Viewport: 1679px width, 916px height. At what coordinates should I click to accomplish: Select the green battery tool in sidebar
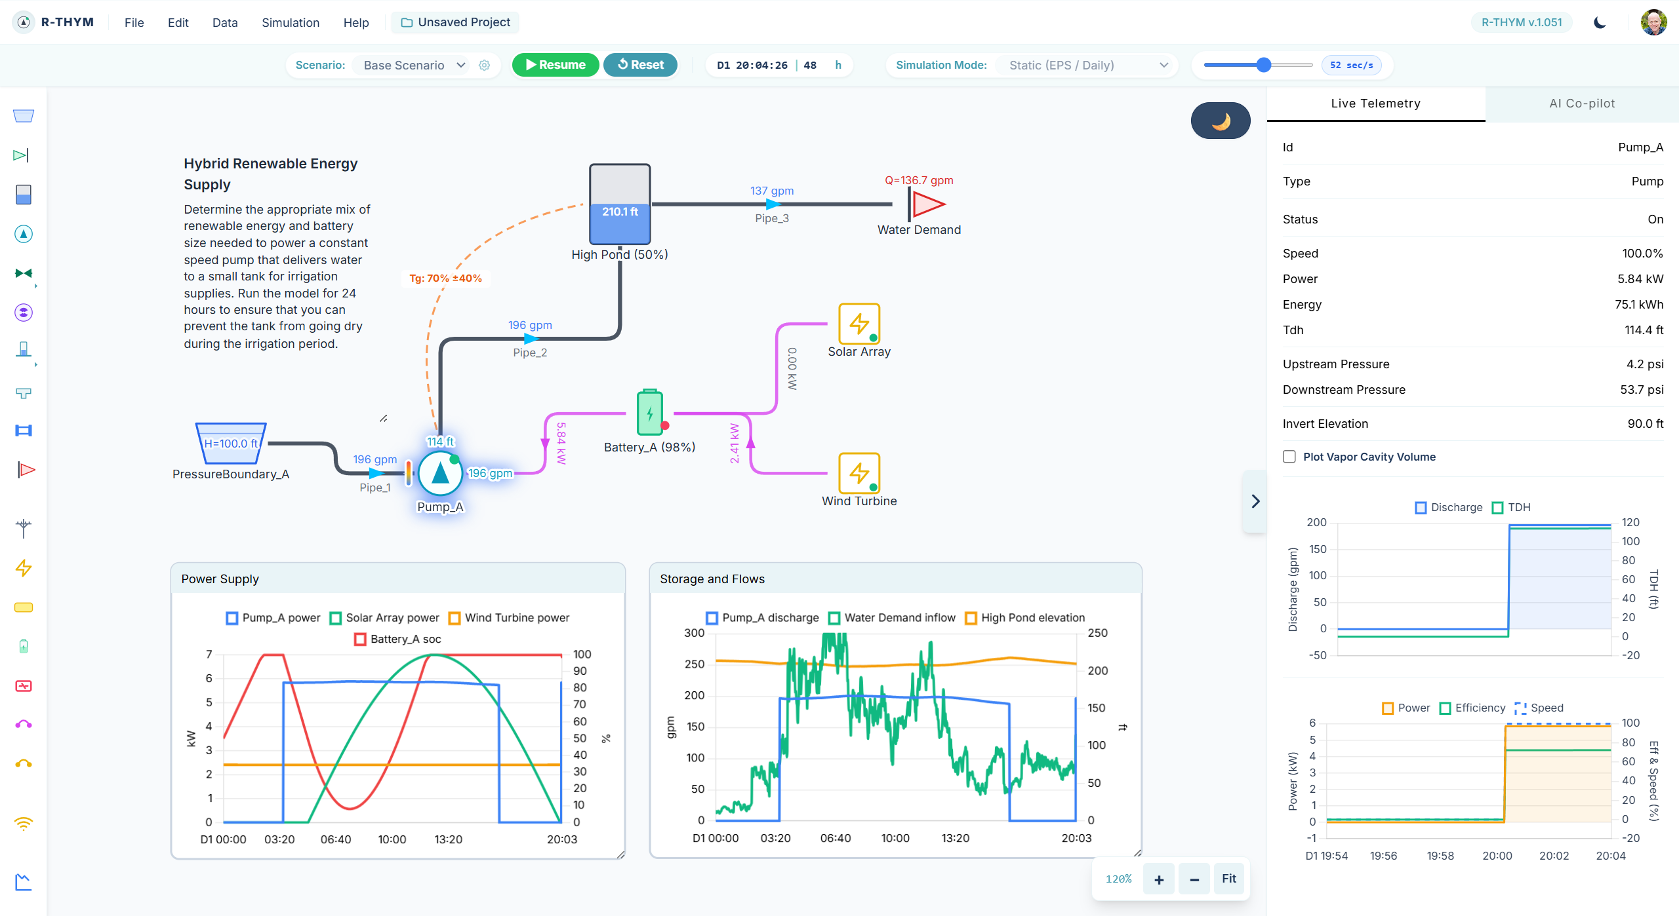(24, 647)
